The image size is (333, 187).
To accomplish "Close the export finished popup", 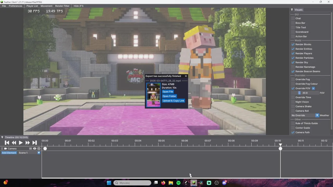I will pyautogui.click(x=186, y=76).
